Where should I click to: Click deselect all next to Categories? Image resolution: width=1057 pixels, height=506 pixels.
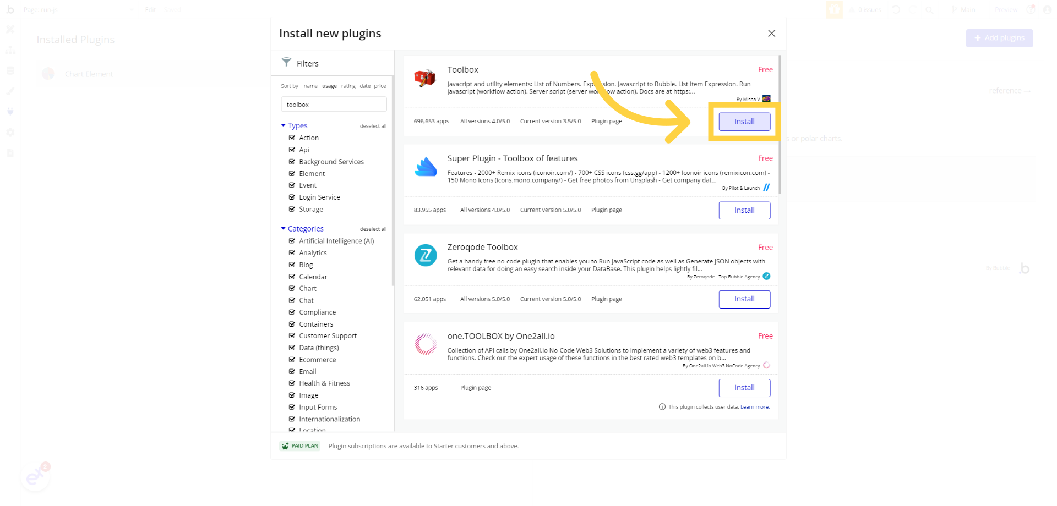pyautogui.click(x=373, y=229)
